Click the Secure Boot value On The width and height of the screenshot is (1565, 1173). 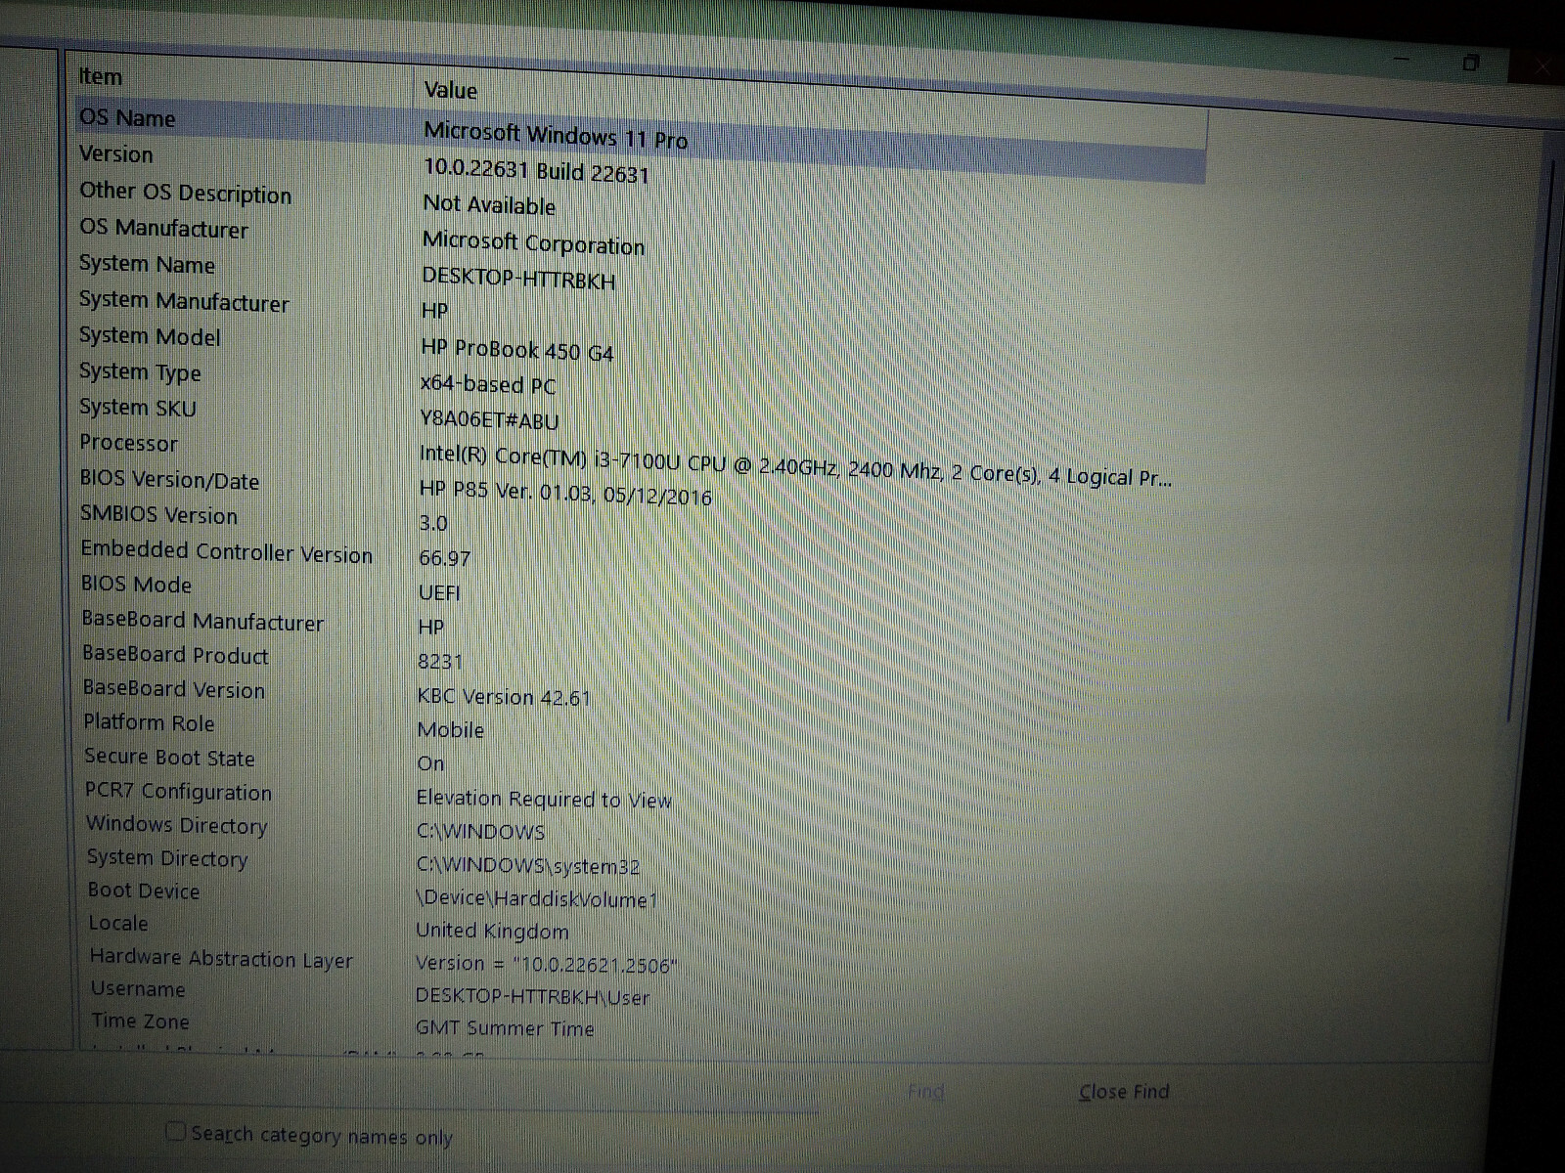pos(430,763)
